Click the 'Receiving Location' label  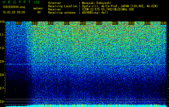pos(63,6)
